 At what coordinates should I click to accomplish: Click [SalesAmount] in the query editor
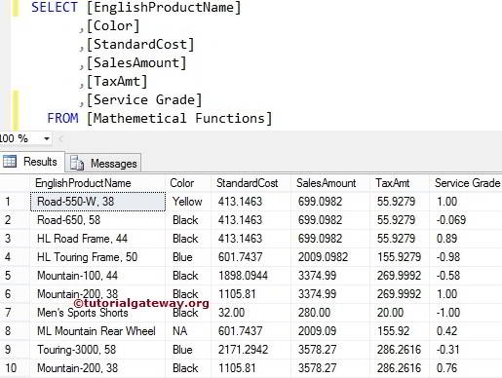(136, 63)
